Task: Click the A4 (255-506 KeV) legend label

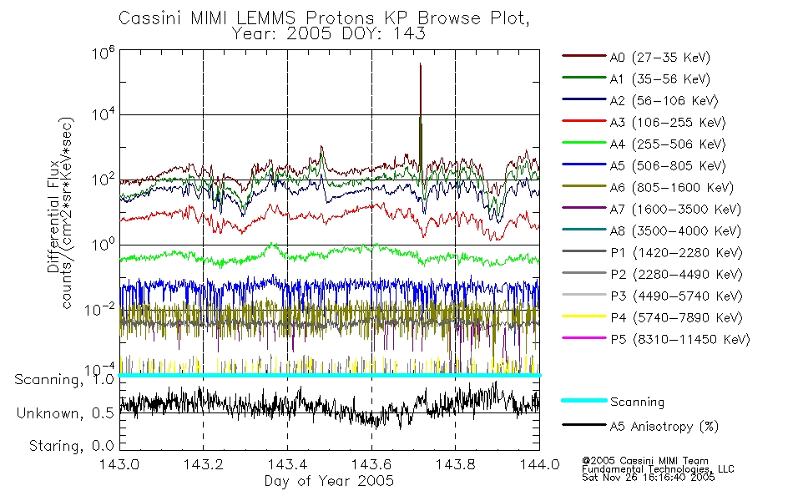Action: (x=668, y=144)
